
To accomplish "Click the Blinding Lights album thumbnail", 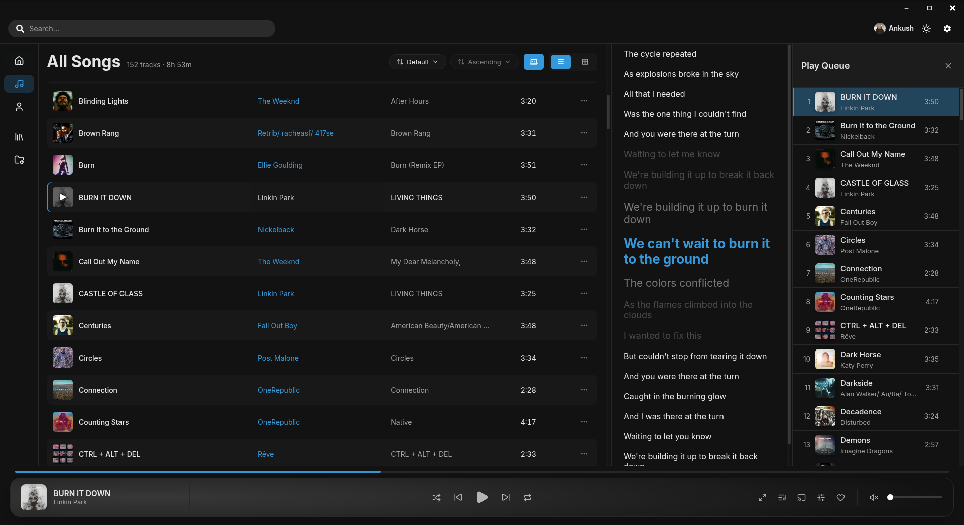I will coord(63,101).
